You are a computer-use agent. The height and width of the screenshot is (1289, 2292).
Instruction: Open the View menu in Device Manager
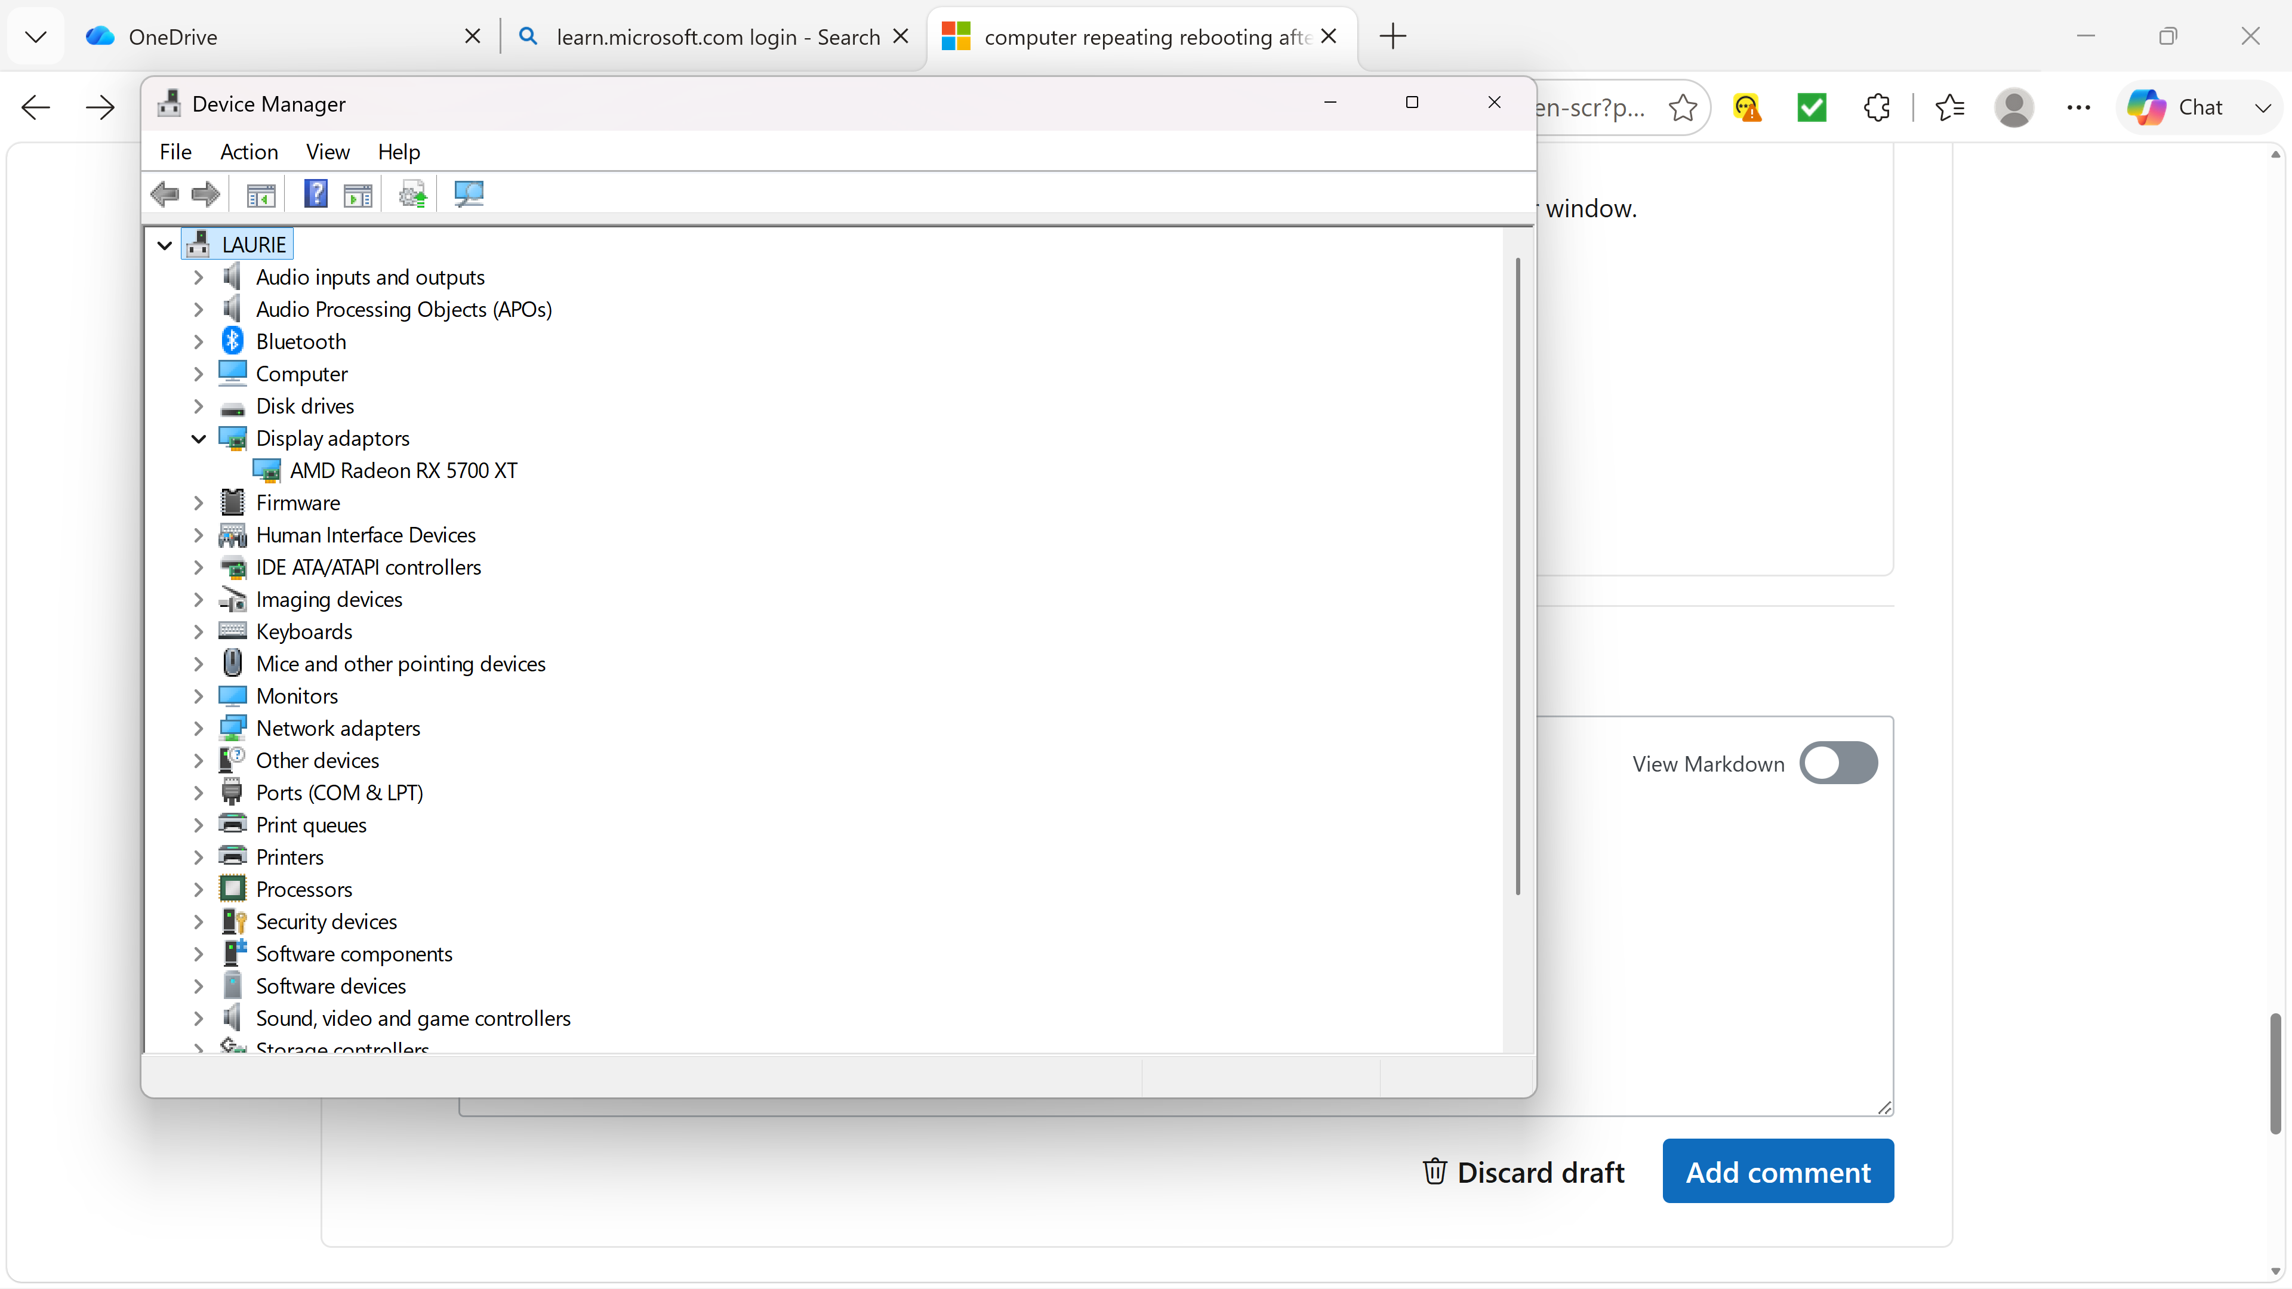tap(328, 152)
